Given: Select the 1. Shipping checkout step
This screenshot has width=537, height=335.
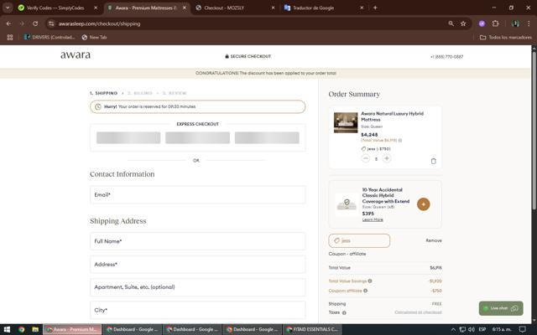Looking at the screenshot, I should pyautogui.click(x=103, y=93).
